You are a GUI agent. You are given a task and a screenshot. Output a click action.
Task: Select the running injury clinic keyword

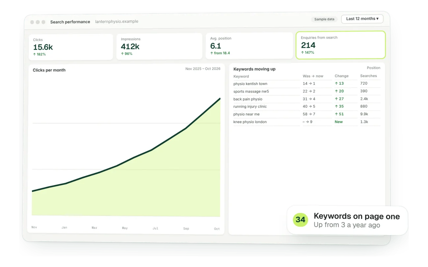(250, 106)
